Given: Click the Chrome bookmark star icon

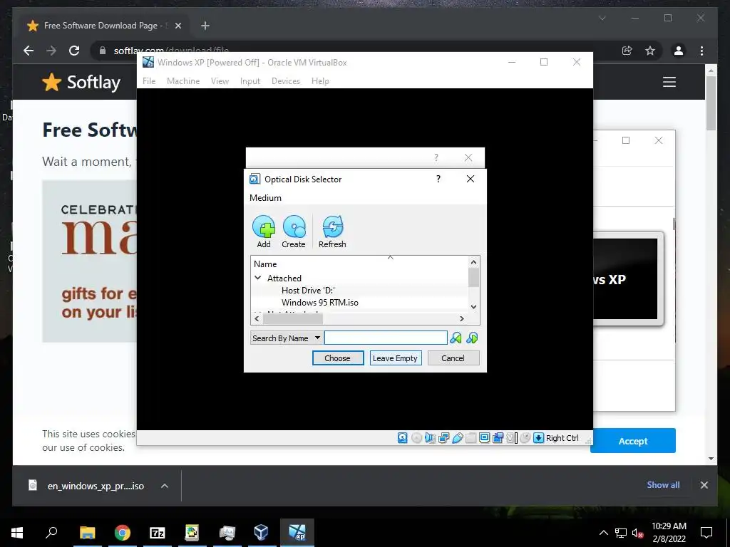Looking at the screenshot, I should click(x=650, y=51).
